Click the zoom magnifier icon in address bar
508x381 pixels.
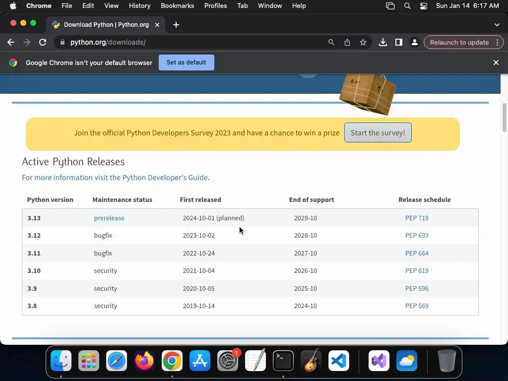pyautogui.click(x=331, y=43)
